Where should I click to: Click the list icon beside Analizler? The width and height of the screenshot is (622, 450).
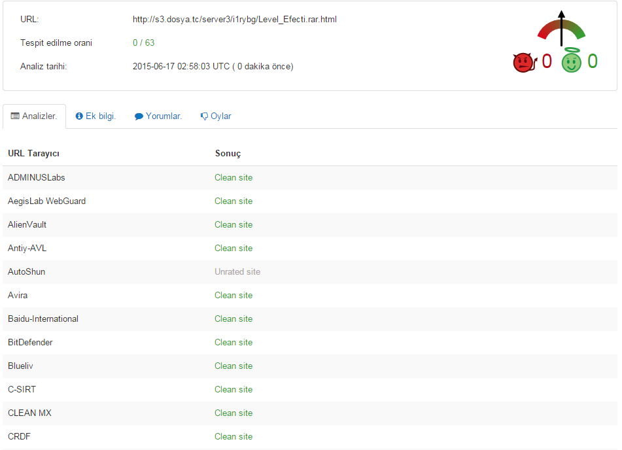click(x=15, y=116)
